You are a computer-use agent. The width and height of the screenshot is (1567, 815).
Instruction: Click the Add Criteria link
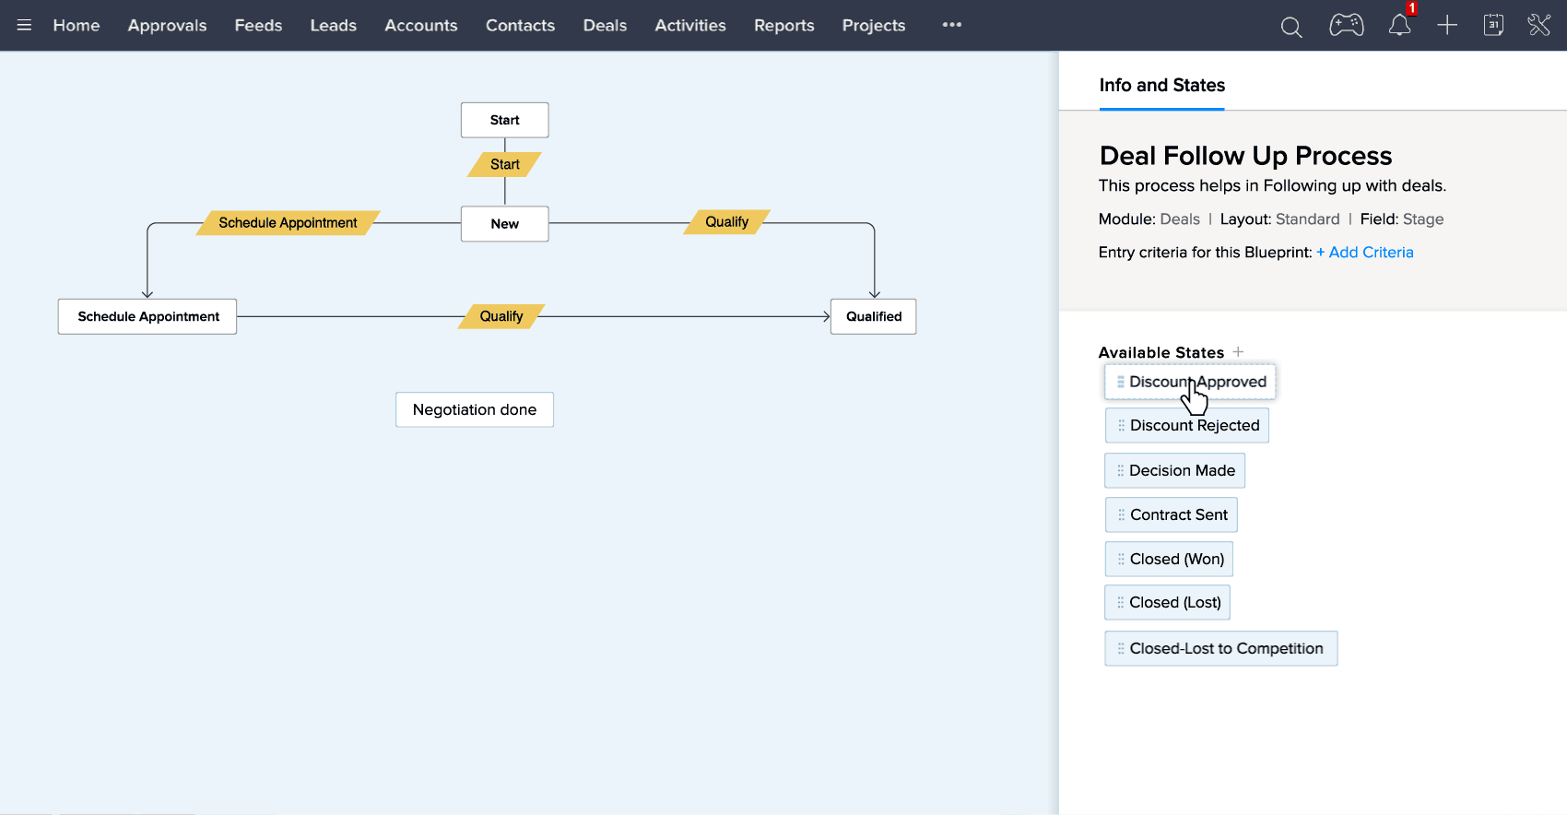[x=1364, y=253]
